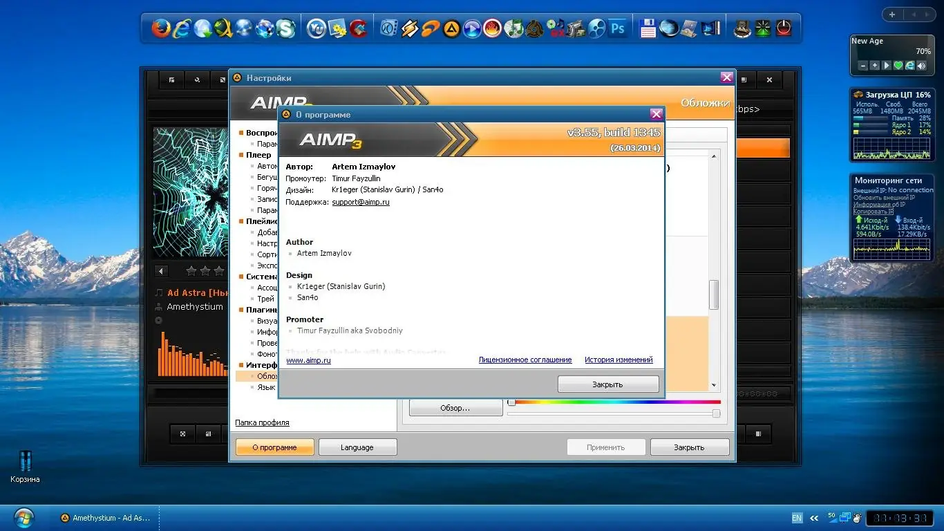Show hidden tray icons chevron
The width and height of the screenshot is (944, 531).
click(814, 518)
